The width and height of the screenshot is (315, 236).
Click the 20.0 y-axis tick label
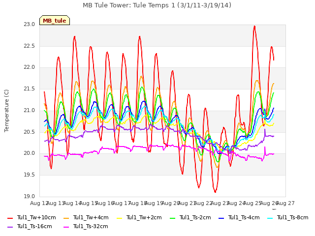point(29,153)
